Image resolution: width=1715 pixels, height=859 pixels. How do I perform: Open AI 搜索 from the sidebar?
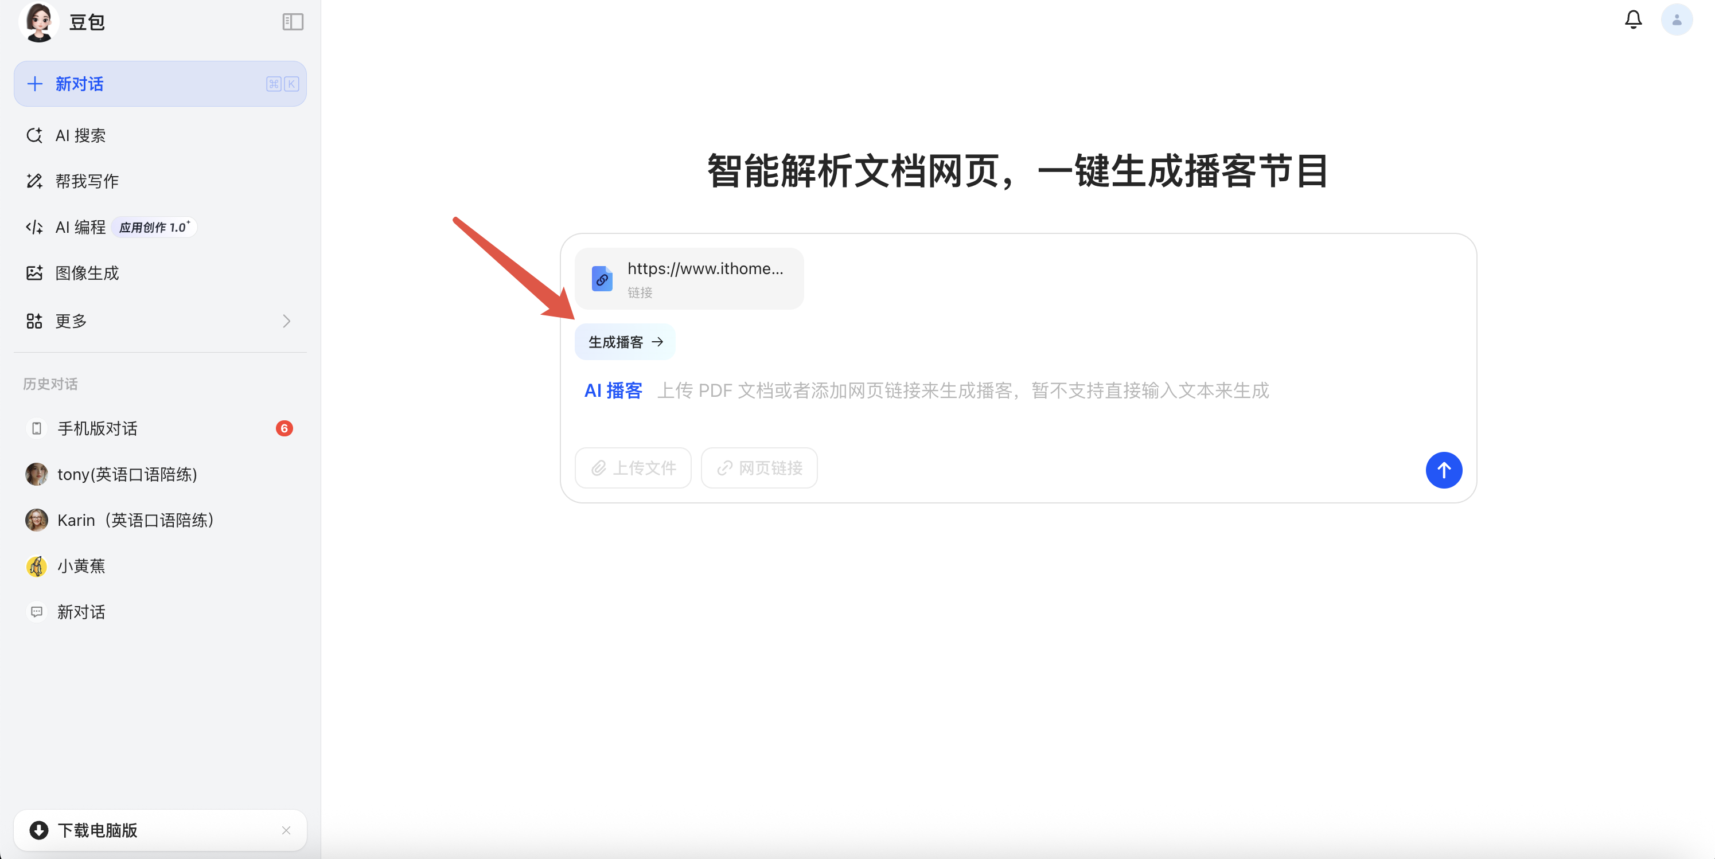pos(160,136)
